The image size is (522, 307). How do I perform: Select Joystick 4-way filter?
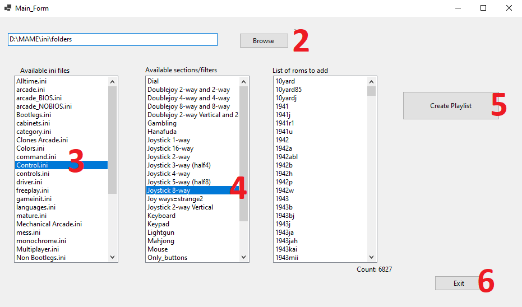[x=192, y=174]
